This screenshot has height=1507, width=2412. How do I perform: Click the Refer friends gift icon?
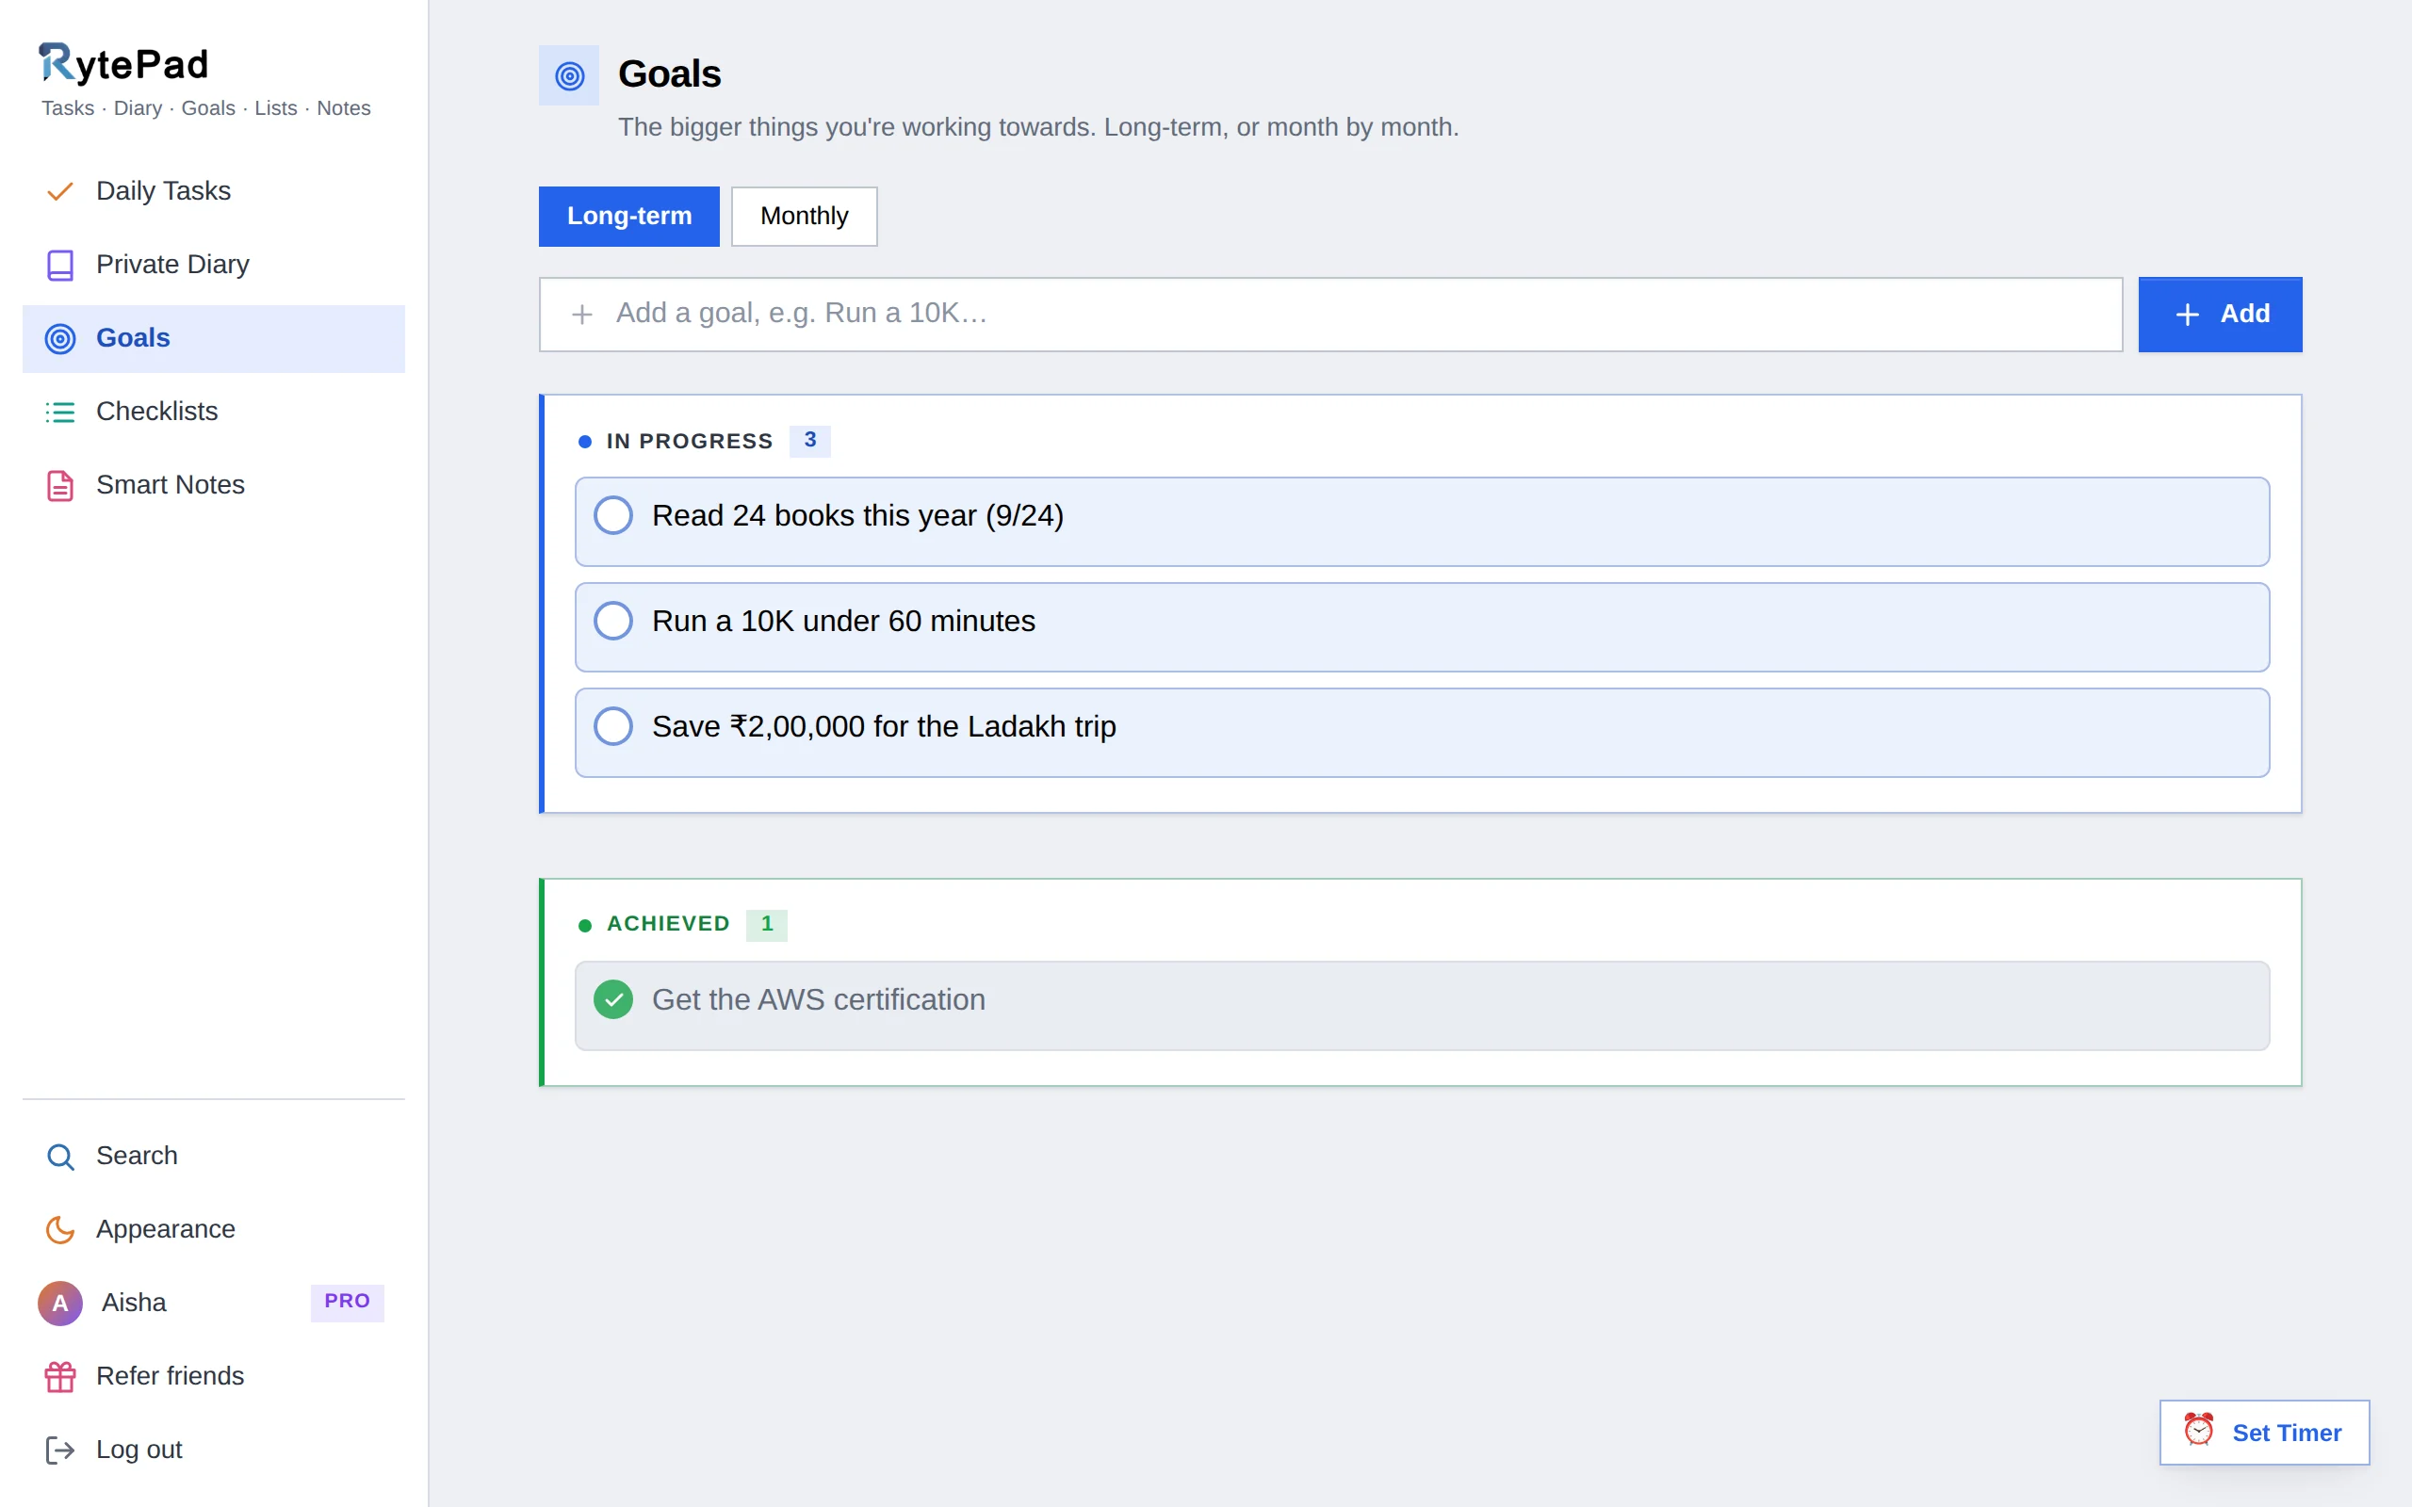[x=59, y=1376]
